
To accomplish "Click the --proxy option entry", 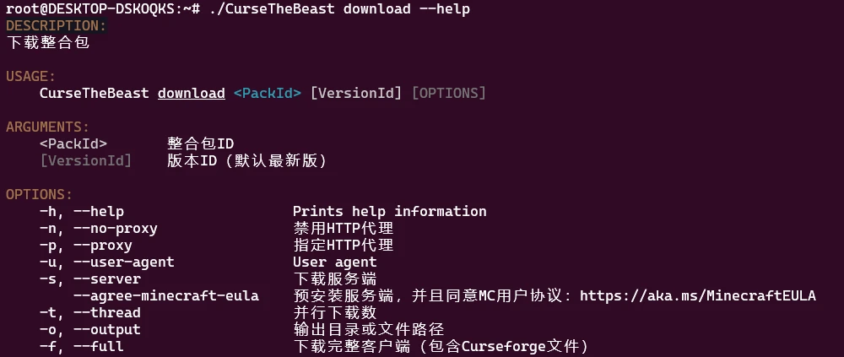I will tap(85, 245).
